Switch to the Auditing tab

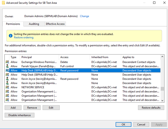click(x=34, y=24)
